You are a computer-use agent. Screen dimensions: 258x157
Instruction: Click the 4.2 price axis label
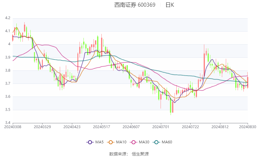coord(8,18)
